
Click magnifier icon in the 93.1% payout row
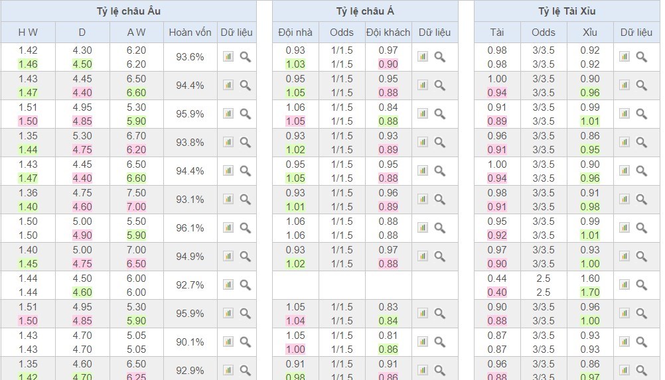coord(245,199)
